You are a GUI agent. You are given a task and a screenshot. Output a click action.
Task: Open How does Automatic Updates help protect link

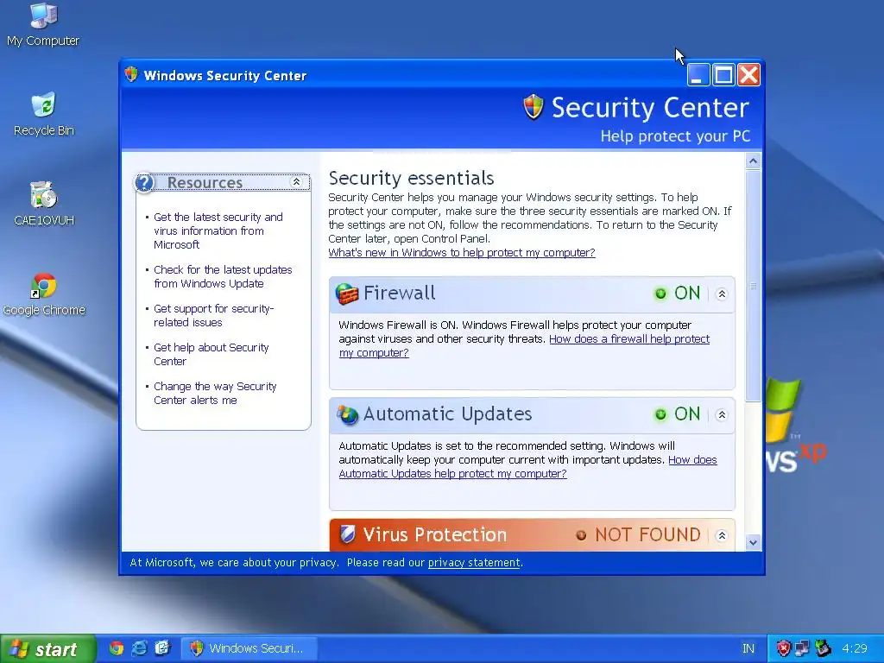coord(452,474)
